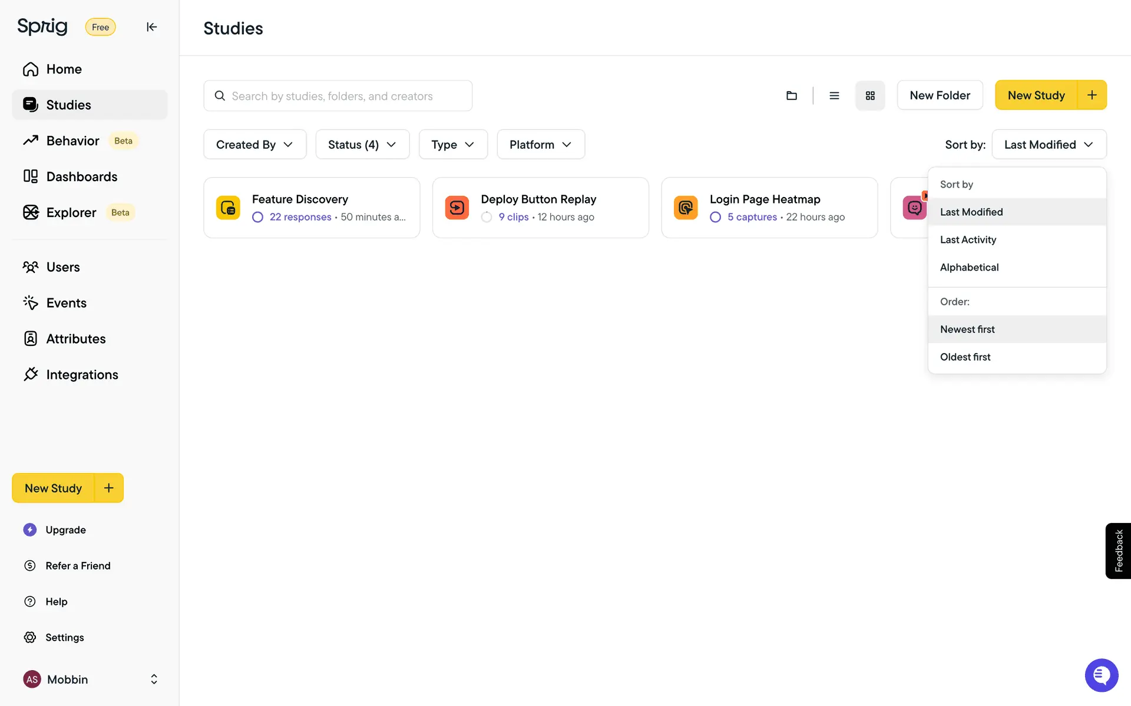The height and width of the screenshot is (706, 1131).
Task: Choose Last Activity sort option
Action: pyautogui.click(x=968, y=239)
